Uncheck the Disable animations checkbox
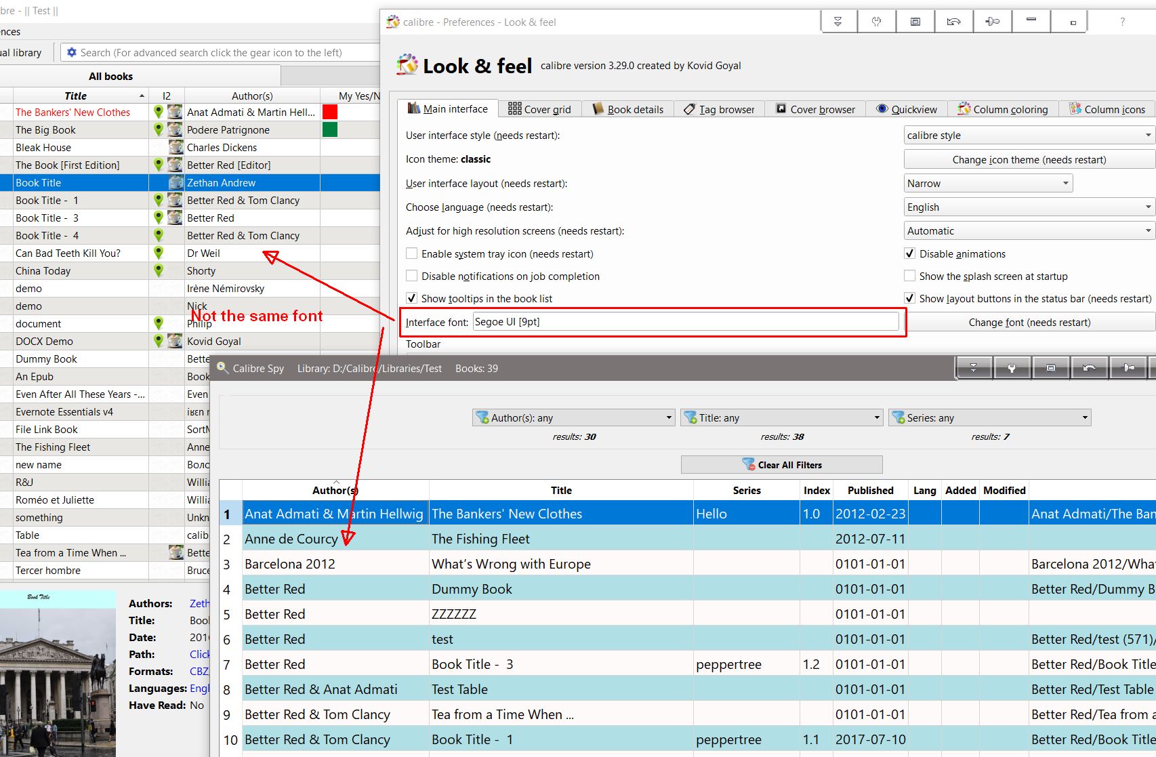The image size is (1156, 757). pyautogui.click(x=909, y=253)
